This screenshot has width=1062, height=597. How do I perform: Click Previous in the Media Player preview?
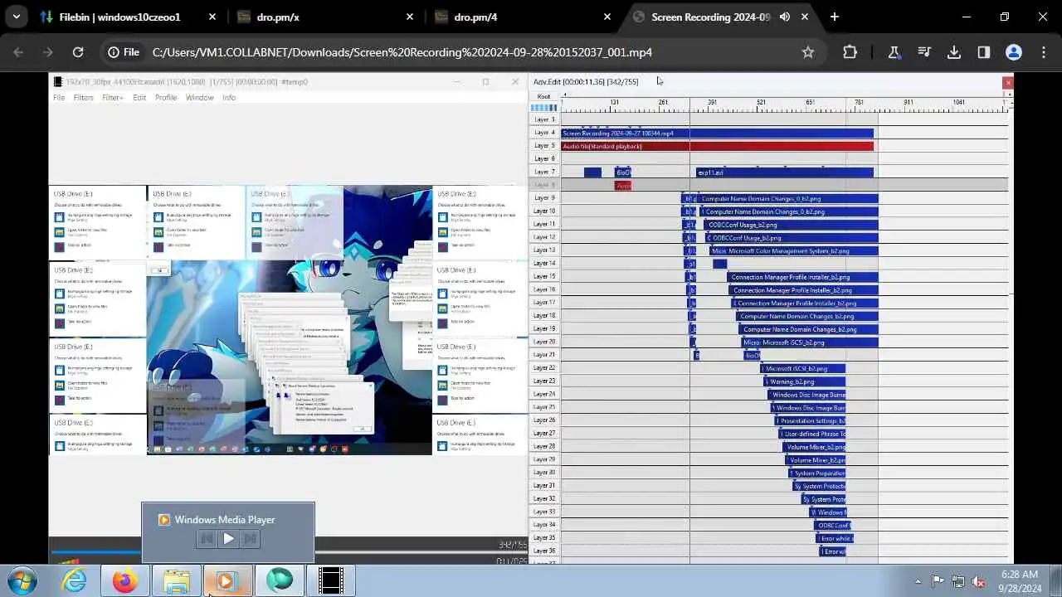[207, 539]
